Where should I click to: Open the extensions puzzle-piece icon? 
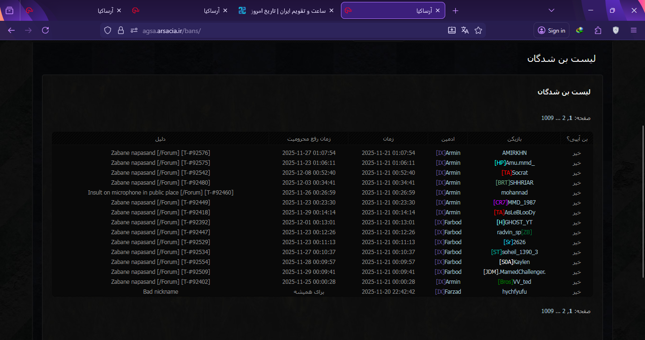(598, 30)
